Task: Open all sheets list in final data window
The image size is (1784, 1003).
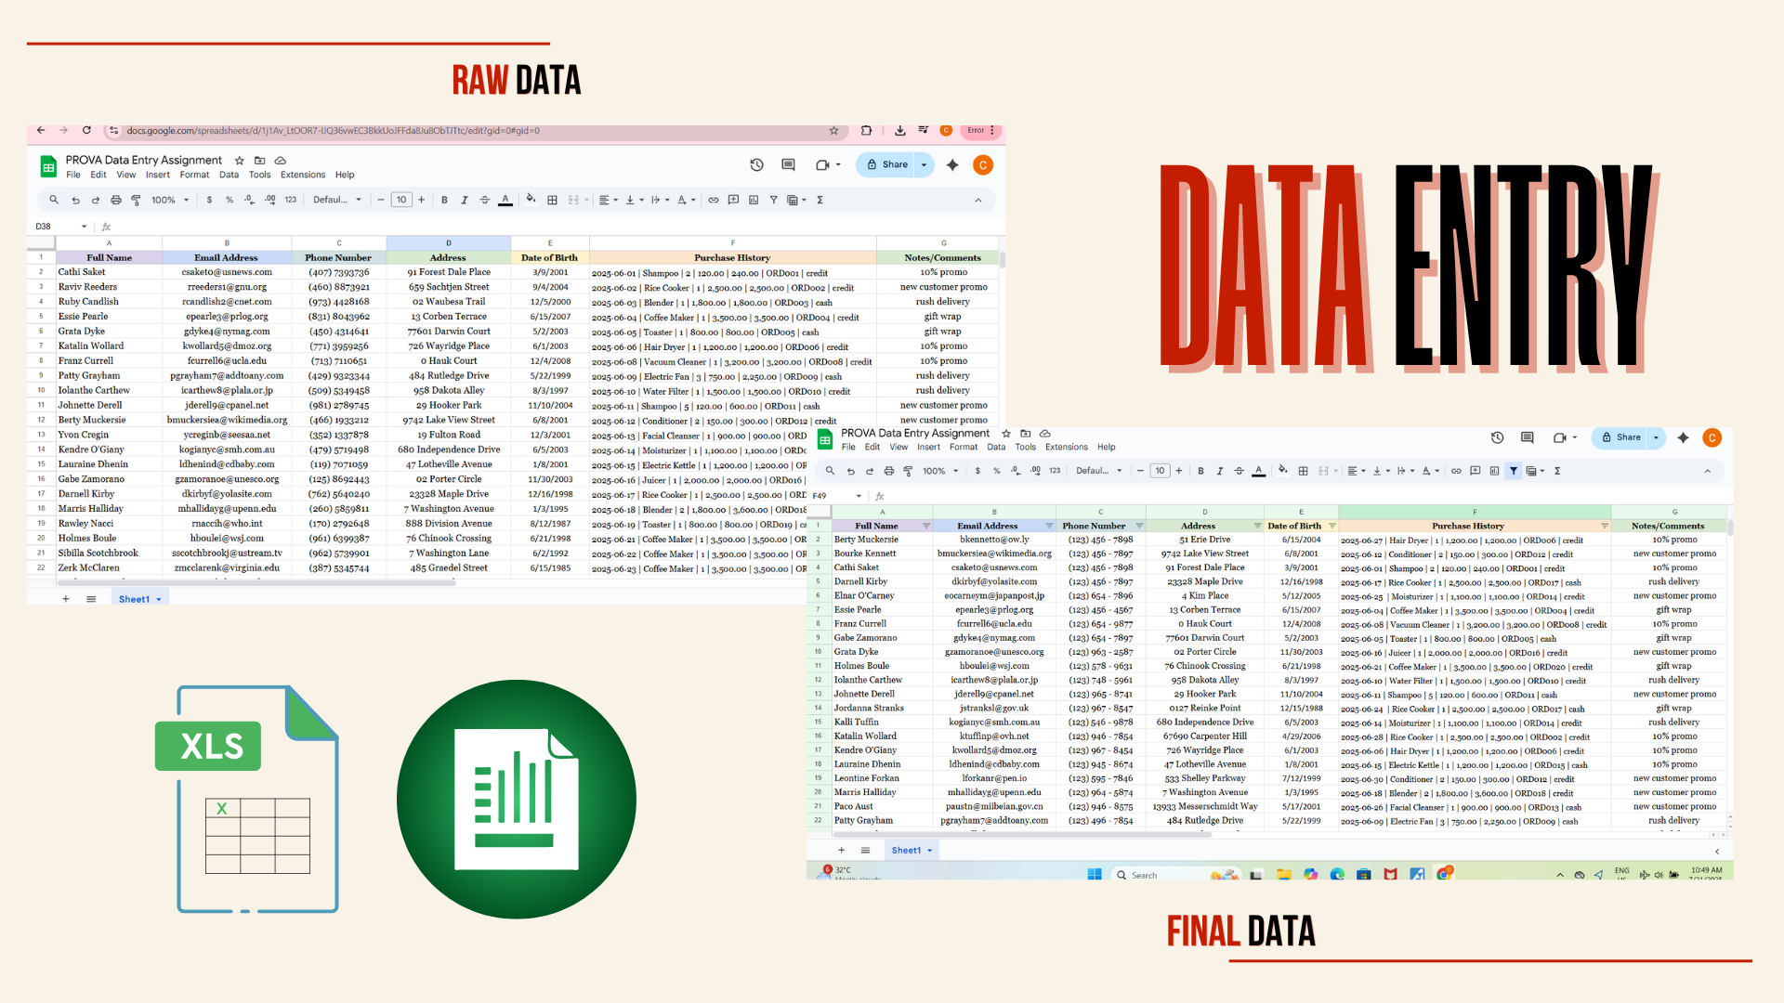Action: (x=865, y=850)
